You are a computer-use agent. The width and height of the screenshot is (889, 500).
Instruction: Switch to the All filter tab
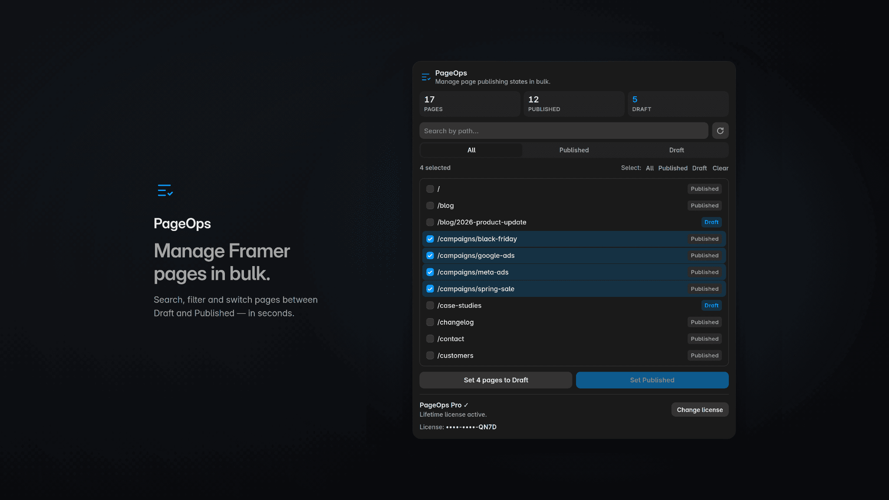point(471,150)
